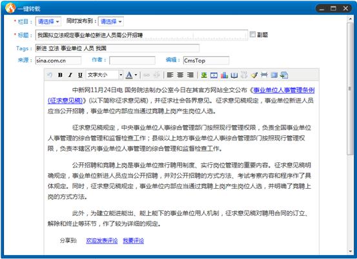Open the 同时发布到 请选择 dropdown
The image size is (357, 259).
(x=111, y=22)
